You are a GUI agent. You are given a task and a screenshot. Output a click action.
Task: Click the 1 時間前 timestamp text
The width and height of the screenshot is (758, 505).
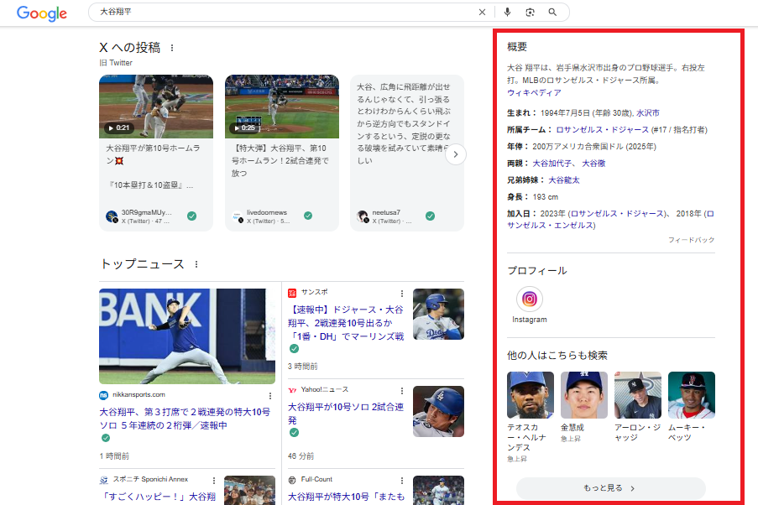pyautogui.click(x=114, y=456)
